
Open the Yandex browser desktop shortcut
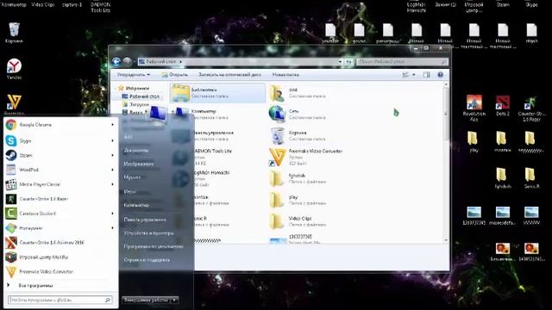pyautogui.click(x=14, y=69)
